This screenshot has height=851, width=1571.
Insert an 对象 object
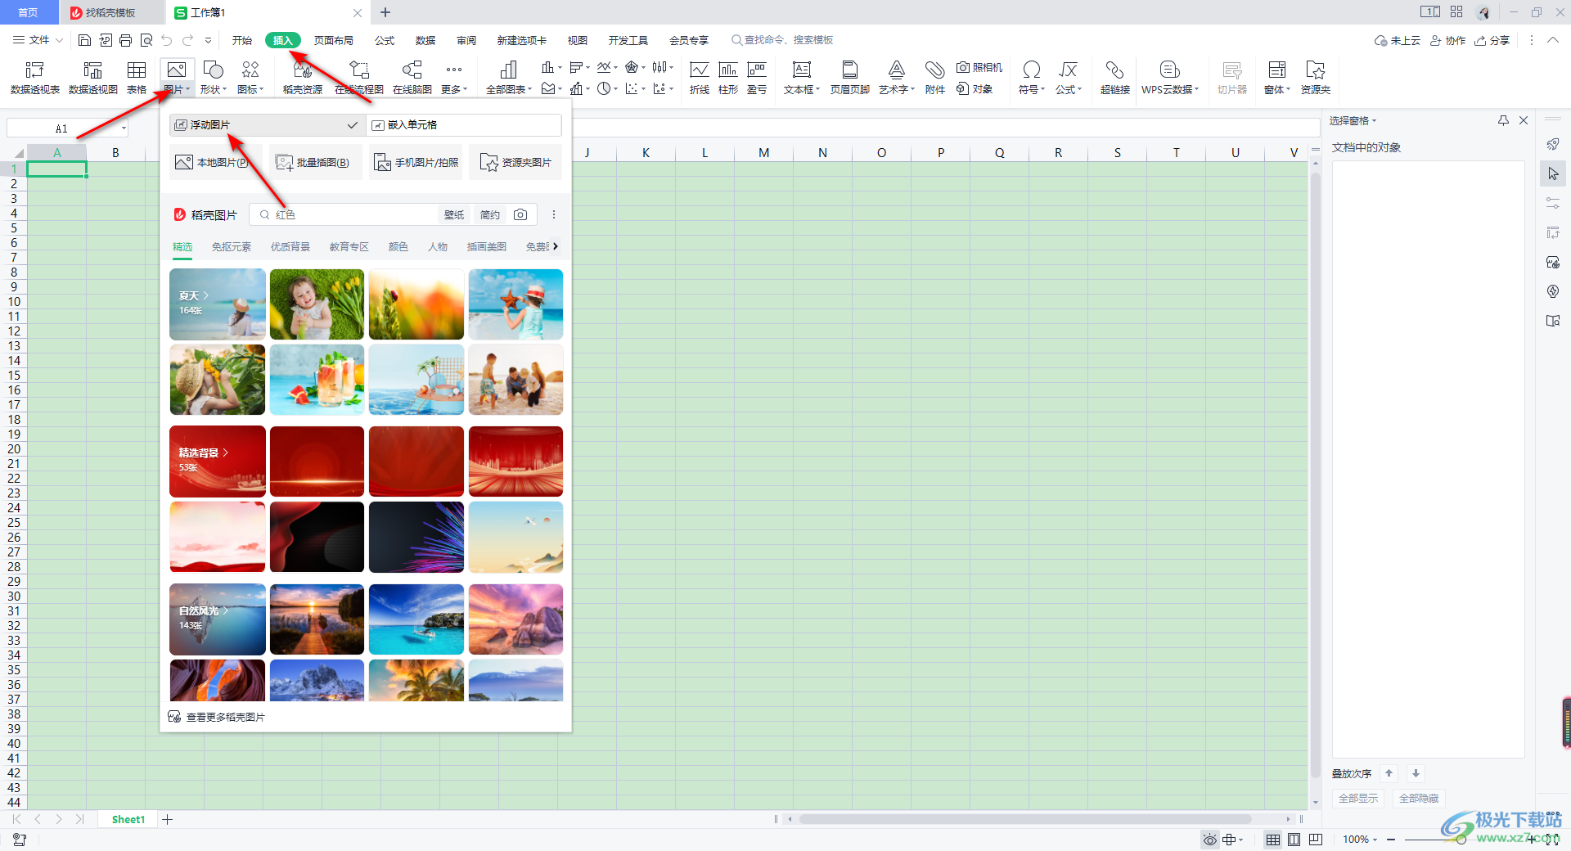point(975,88)
